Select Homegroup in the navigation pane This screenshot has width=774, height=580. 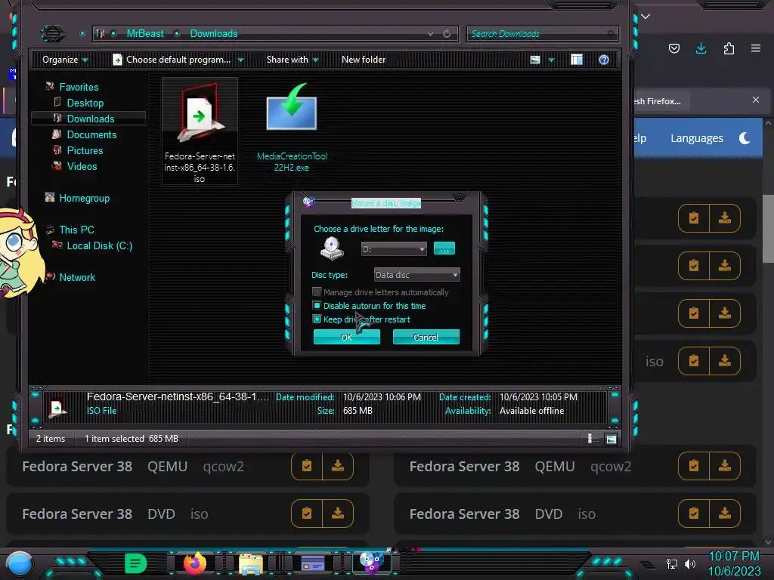tap(85, 198)
